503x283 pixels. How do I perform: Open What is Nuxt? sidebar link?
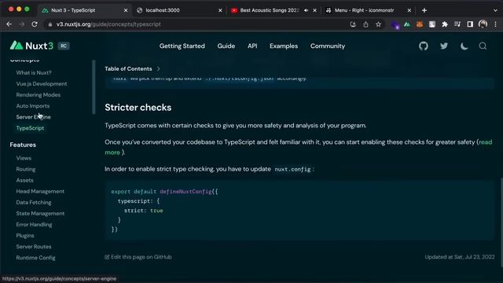click(34, 72)
